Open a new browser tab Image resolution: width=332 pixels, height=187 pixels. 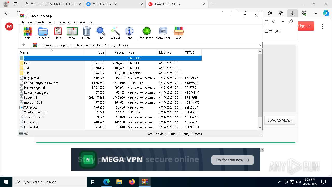pos(212,4)
